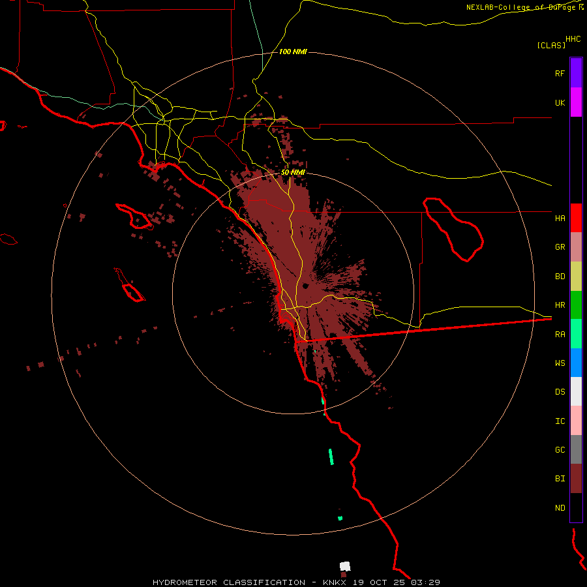Click the BI brown legend swatch

[x=576, y=479]
